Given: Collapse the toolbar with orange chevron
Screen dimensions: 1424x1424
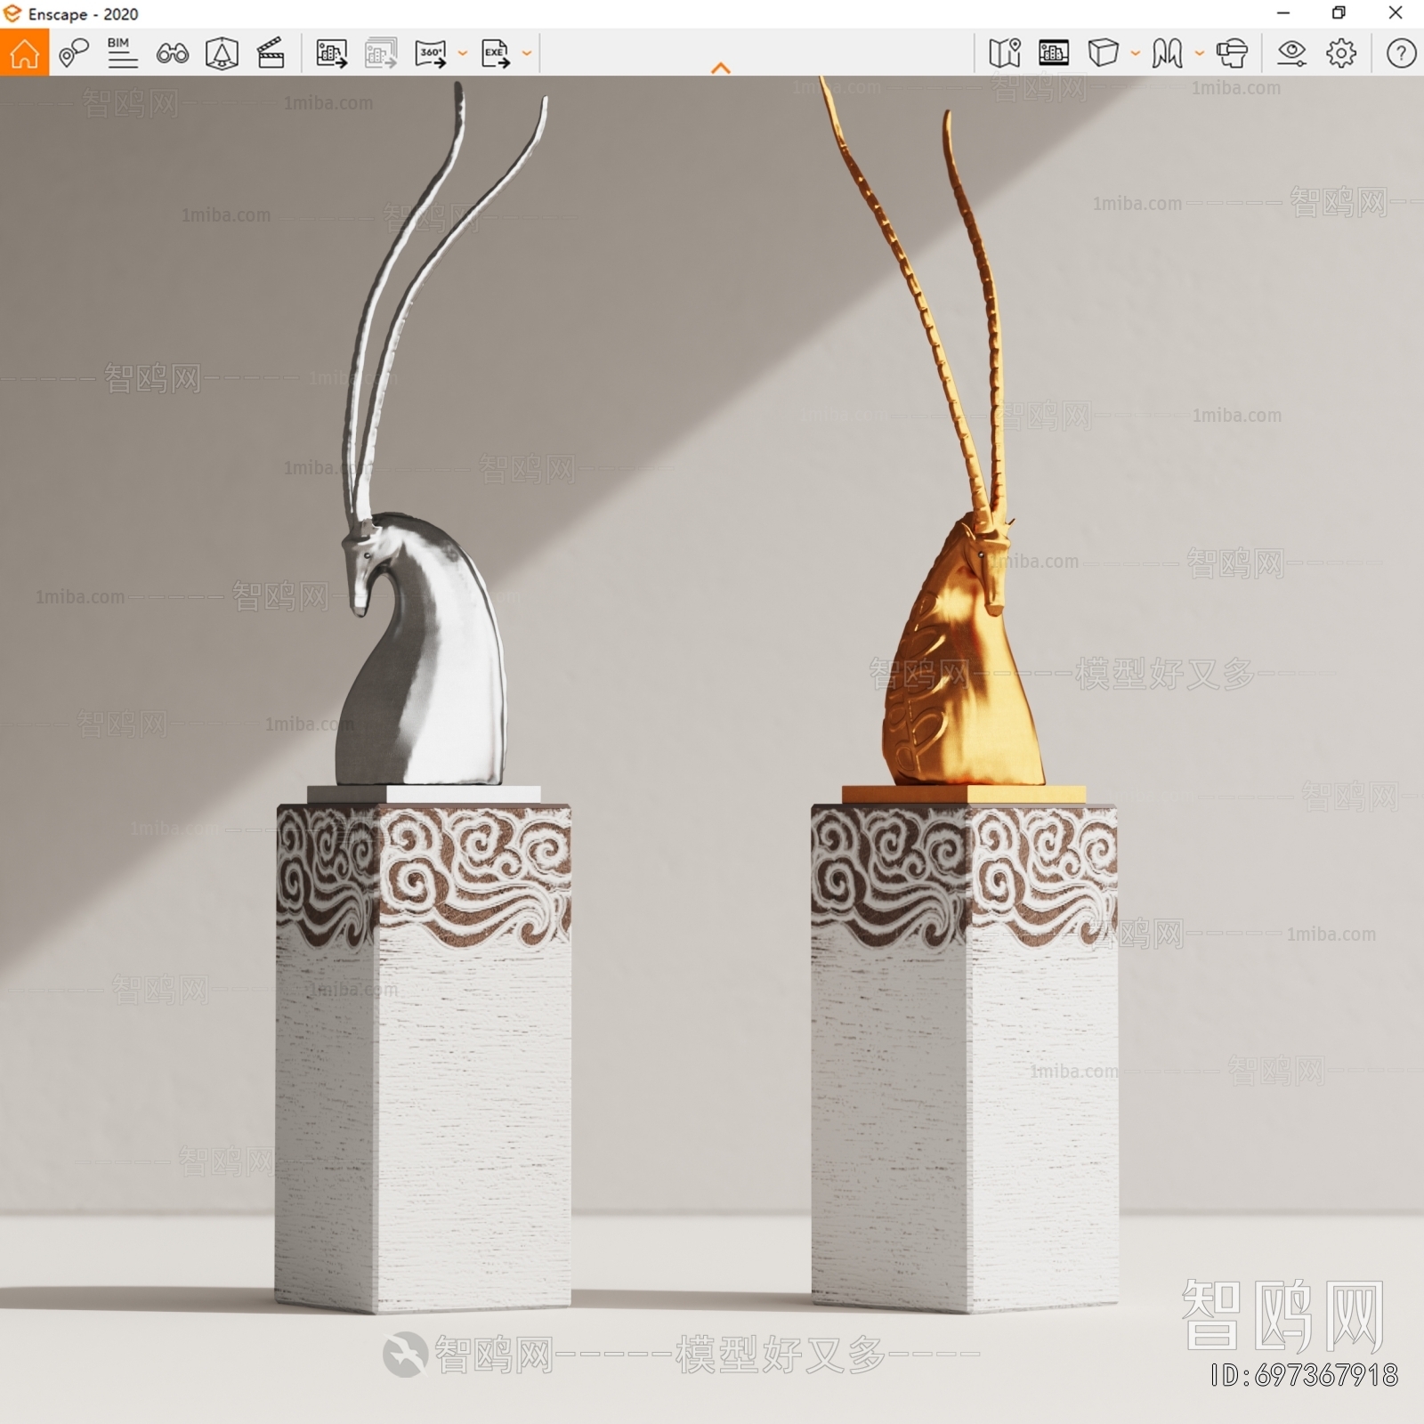Looking at the screenshot, I should (721, 68).
